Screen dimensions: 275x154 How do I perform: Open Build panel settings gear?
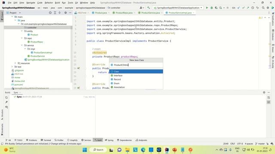(x=264, y=92)
